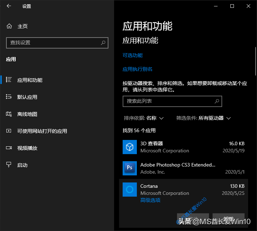Open the 默认应用 sidebar item

[x=57, y=97]
